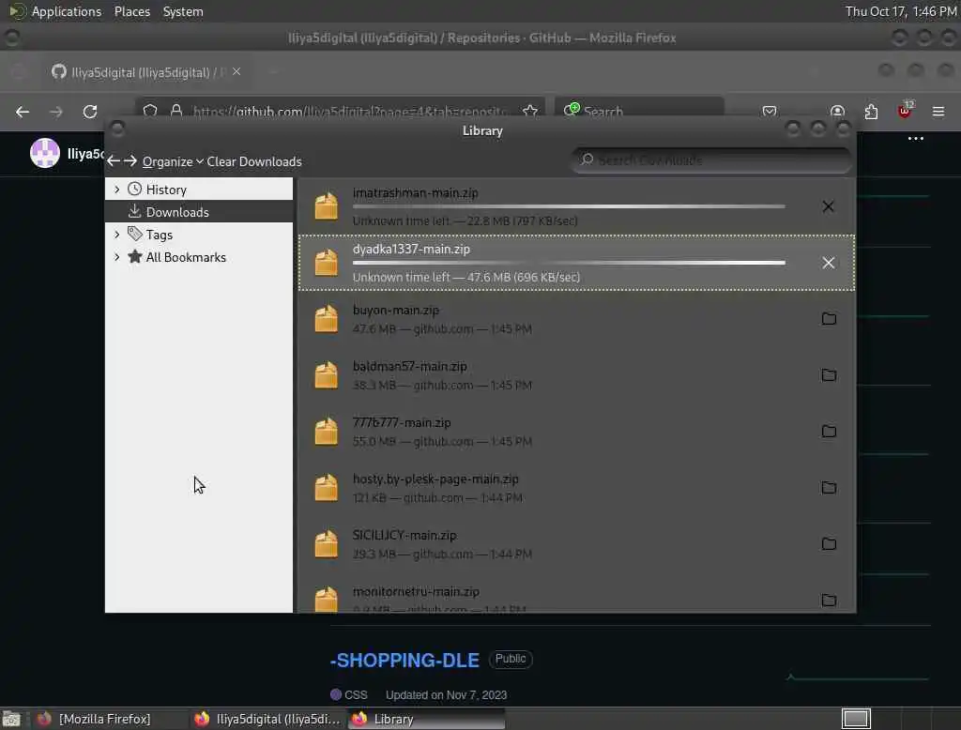Select Tags in the Library sidebar

click(x=199, y=235)
